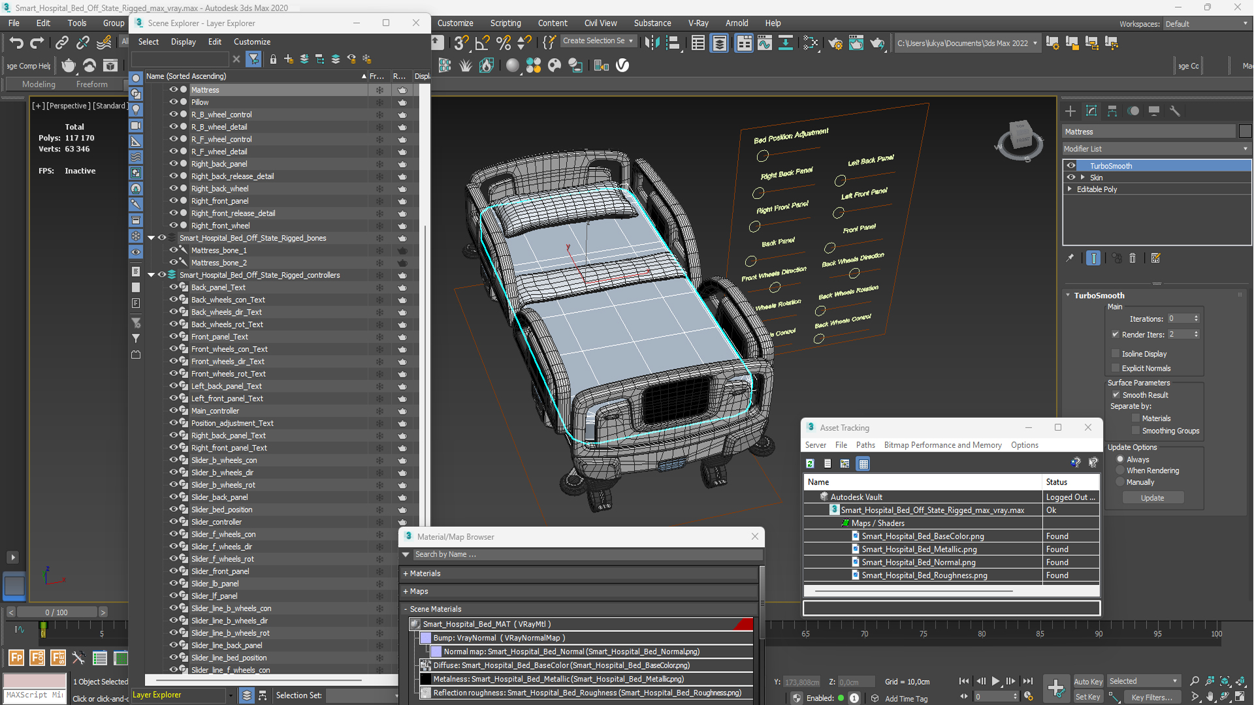Hide the Mattress_bone_1 object
1254x705 pixels.
click(x=174, y=250)
